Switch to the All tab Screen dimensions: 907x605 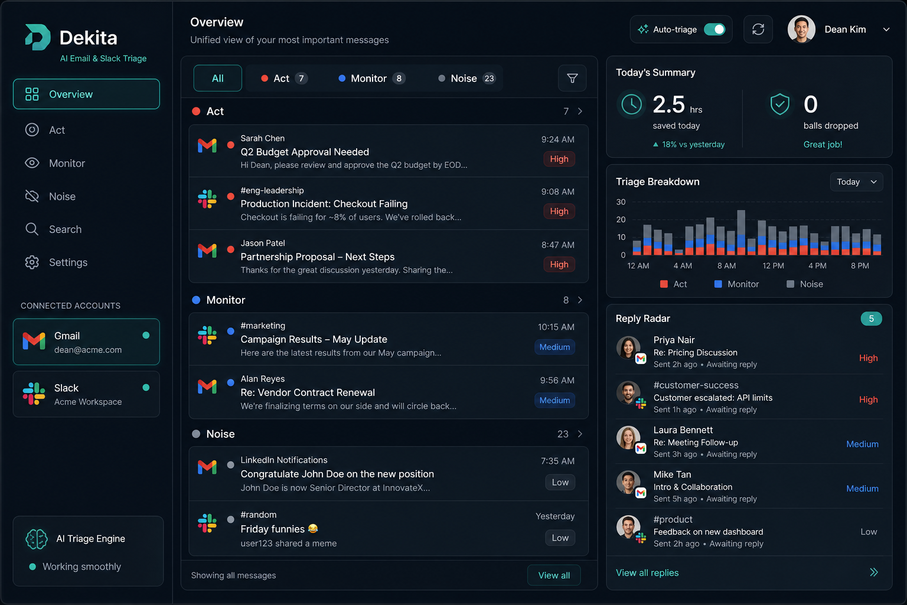tap(218, 78)
